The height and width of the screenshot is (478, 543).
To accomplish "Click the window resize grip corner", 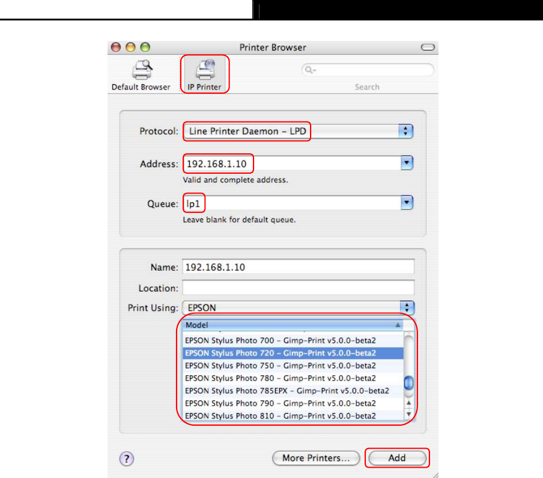I will (x=435, y=475).
